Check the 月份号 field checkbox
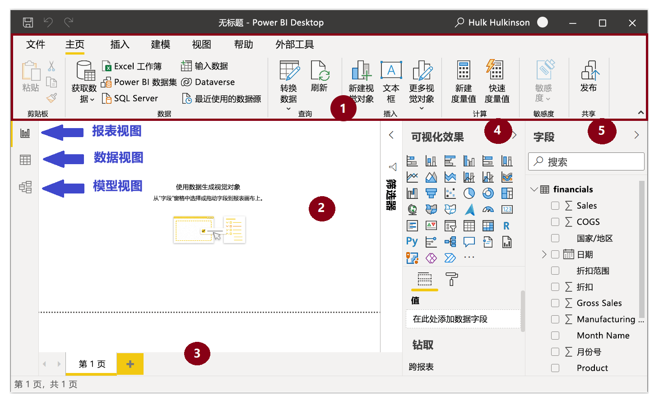 coord(555,352)
